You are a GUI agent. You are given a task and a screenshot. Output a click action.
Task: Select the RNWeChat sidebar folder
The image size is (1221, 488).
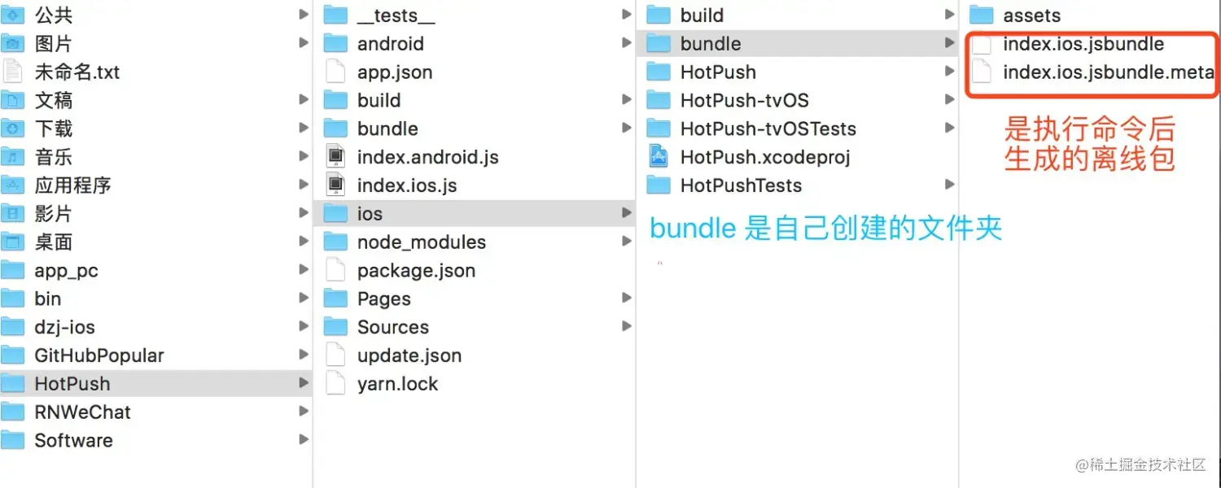83,412
